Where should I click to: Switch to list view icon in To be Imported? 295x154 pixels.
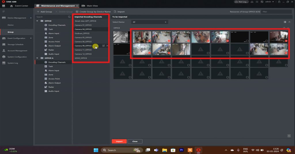pyautogui.click(x=285, y=22)
